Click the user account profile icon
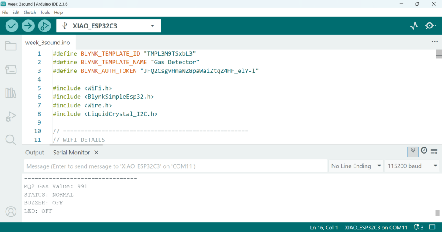Image resolution: width=442 pixels, height=232 pixels. [11, 212]
